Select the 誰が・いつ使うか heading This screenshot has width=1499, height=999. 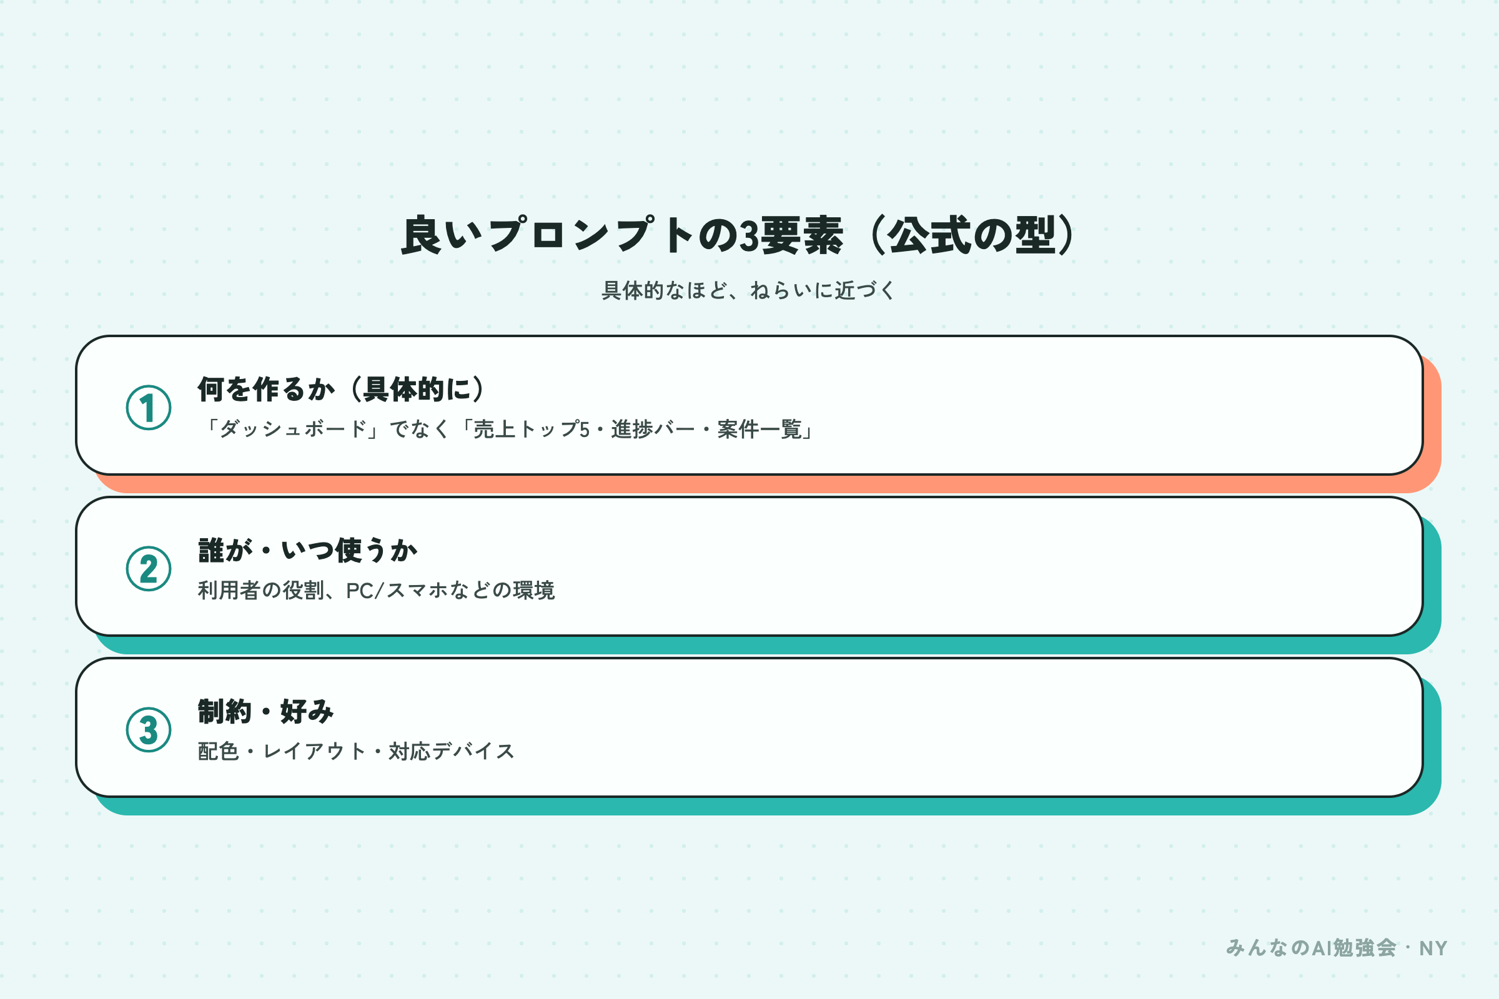coord(308,550)
